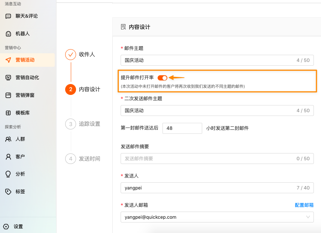Open the 营销自动化 icon in the sidebar
Image resolution: width=321 pixels, height=233 pixels.
tap(8, 78)
